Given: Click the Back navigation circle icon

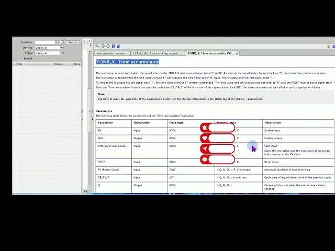Looking at the screenshot, I should 103,46.
